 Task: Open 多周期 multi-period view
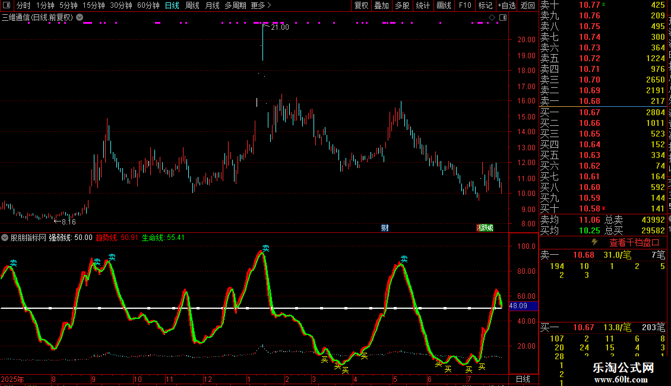coord(235,5)
